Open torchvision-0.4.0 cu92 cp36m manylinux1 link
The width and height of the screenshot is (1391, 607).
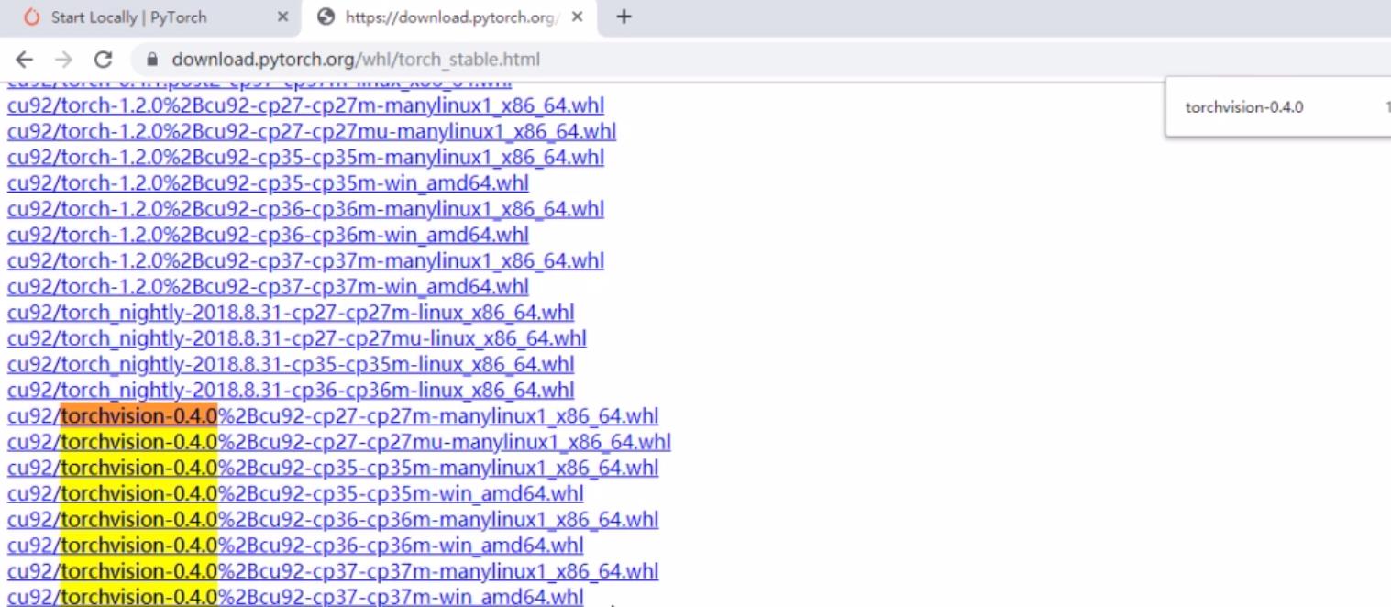pyautogui.click(x=333, y=520)
